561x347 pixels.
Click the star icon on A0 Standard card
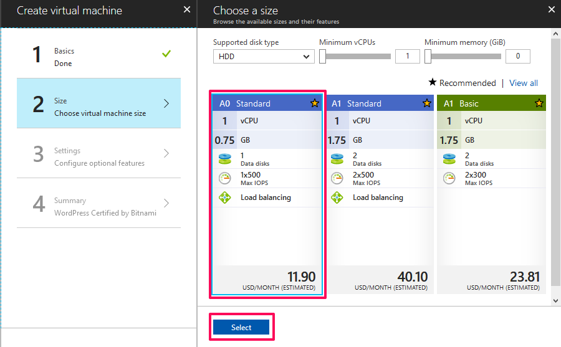[x=315, y=103]
